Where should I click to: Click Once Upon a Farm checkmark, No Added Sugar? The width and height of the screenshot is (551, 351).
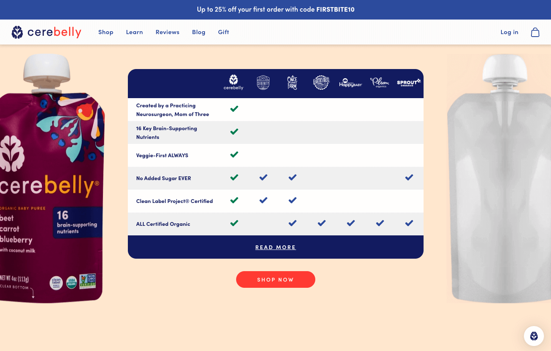tap(292, 178)
